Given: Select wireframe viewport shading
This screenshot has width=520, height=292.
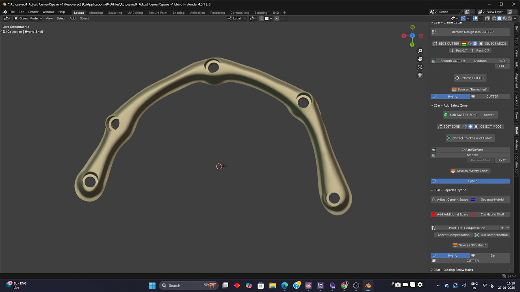Looking at the screenshot, I should tap(494, 18).
